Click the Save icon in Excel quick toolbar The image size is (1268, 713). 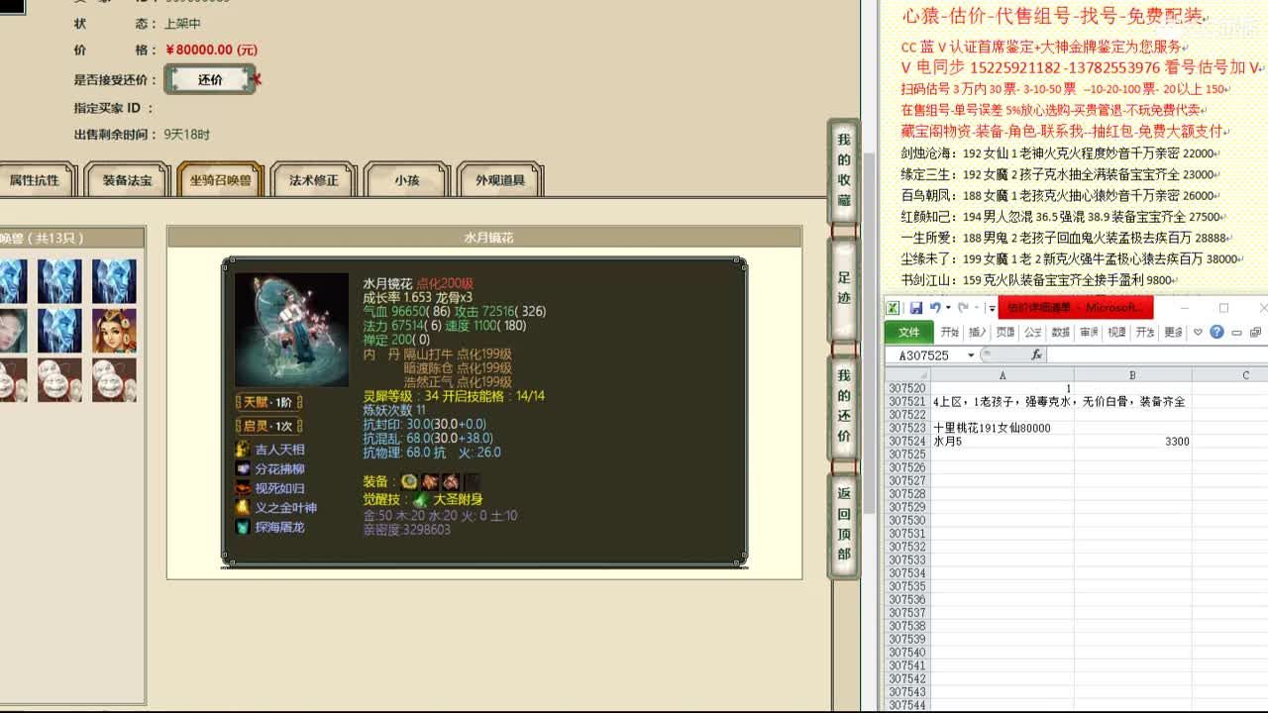point(916,307)
